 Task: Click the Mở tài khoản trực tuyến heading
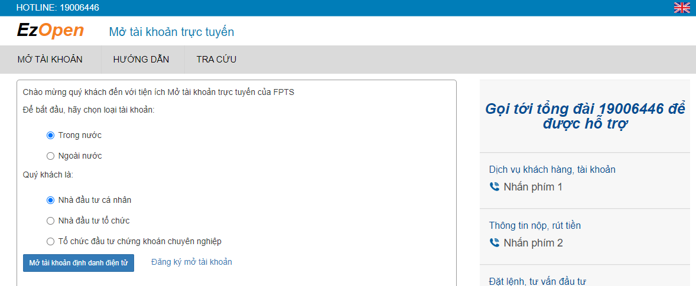tap(171, 32)
